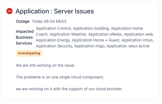Click 'We are still working on the issue.'
This screenshot has height=104, width=162.
[x=45, y=65]
